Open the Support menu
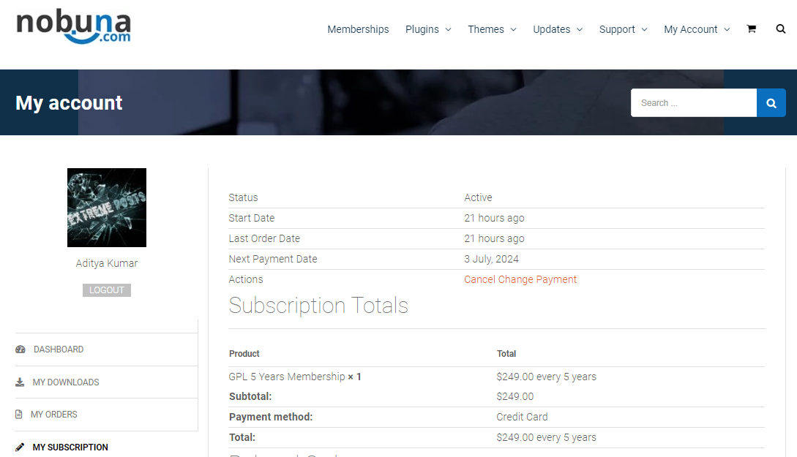797x457 pixels. (x=623, y=29)
